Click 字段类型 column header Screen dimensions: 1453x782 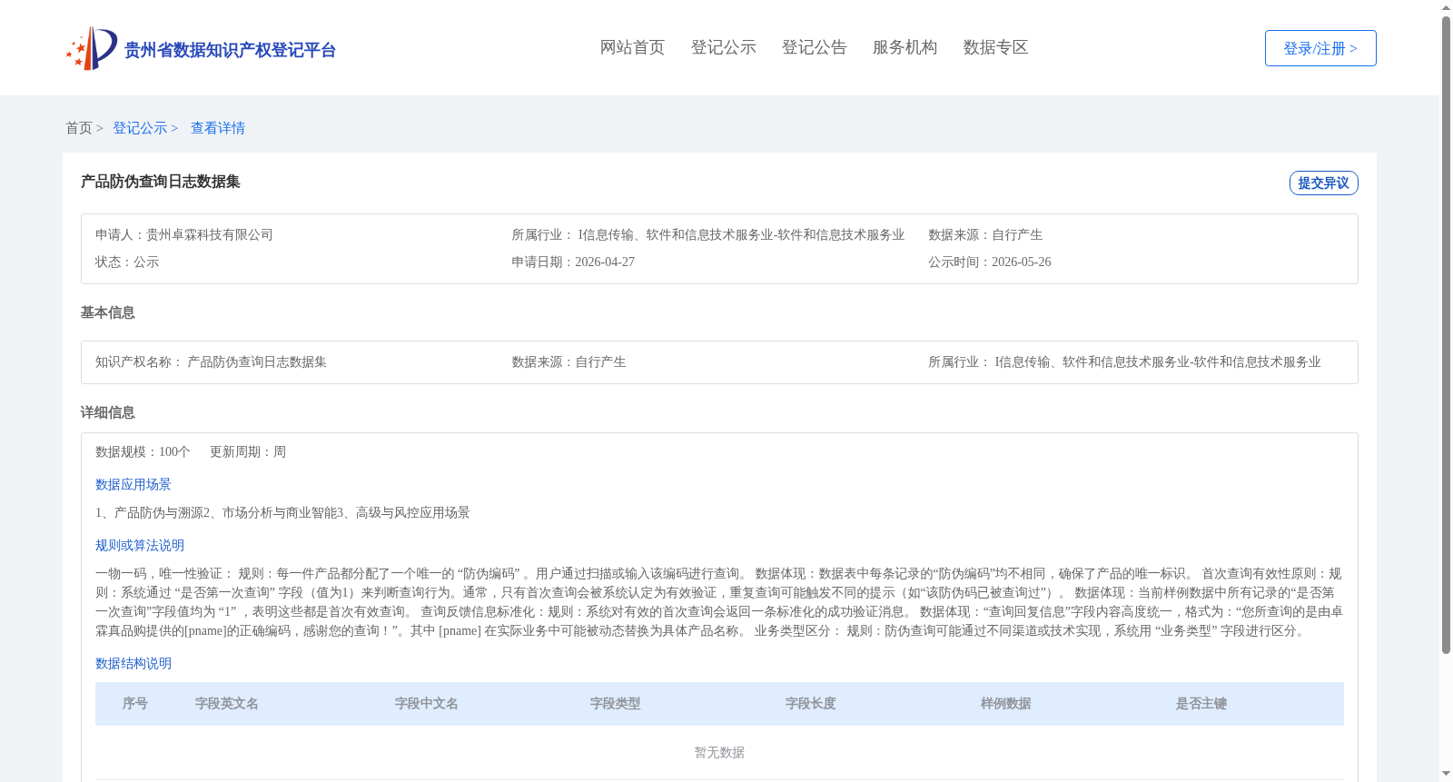616,704
